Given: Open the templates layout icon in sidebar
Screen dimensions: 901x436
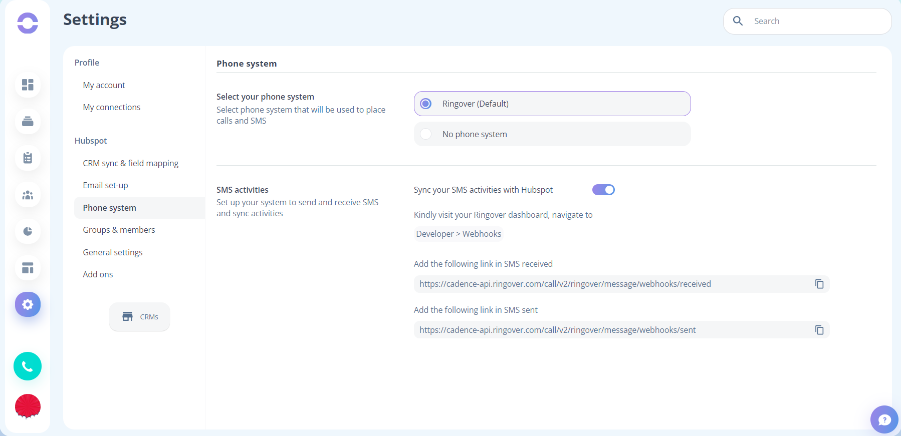Looking at the screenshot, I should point(28,268).
